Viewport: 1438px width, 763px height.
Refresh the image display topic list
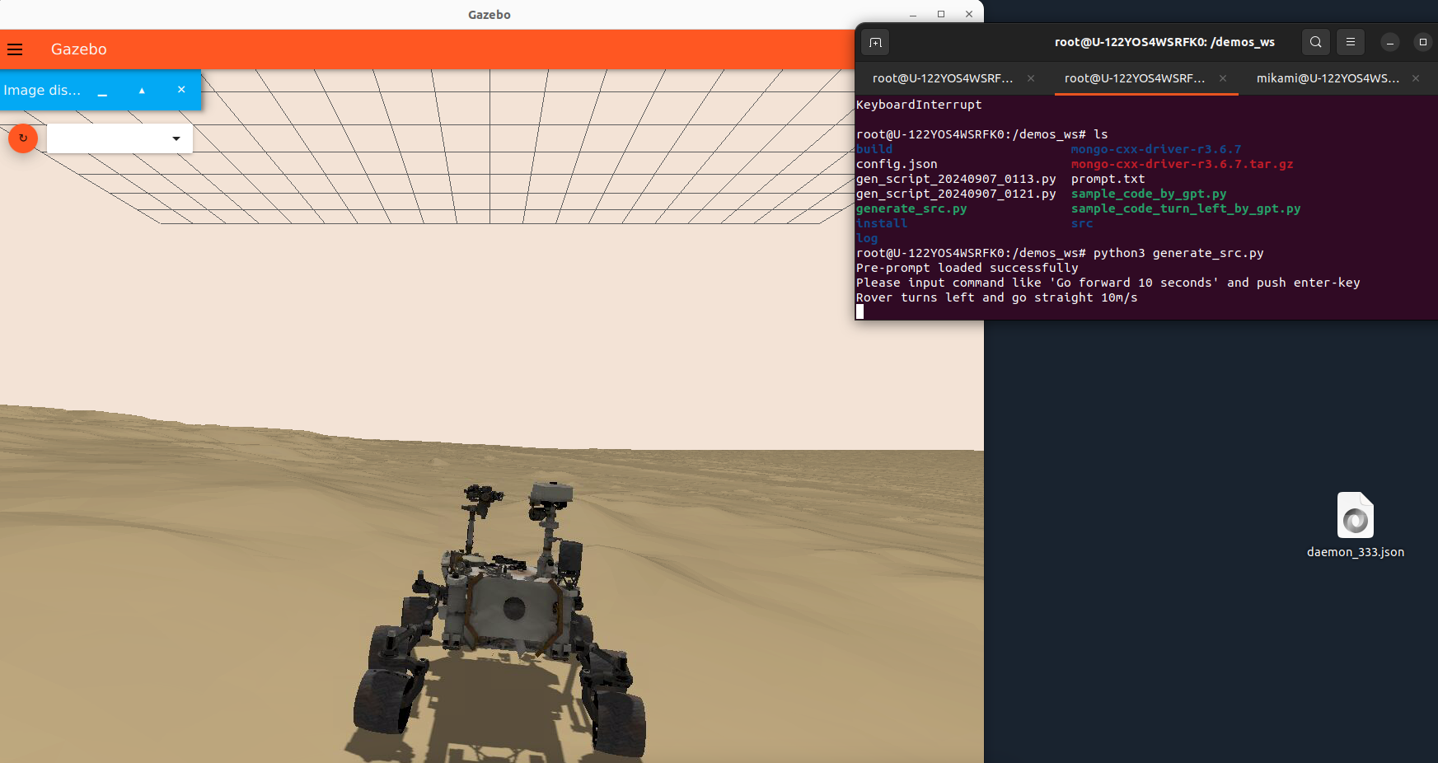(23, 138)
